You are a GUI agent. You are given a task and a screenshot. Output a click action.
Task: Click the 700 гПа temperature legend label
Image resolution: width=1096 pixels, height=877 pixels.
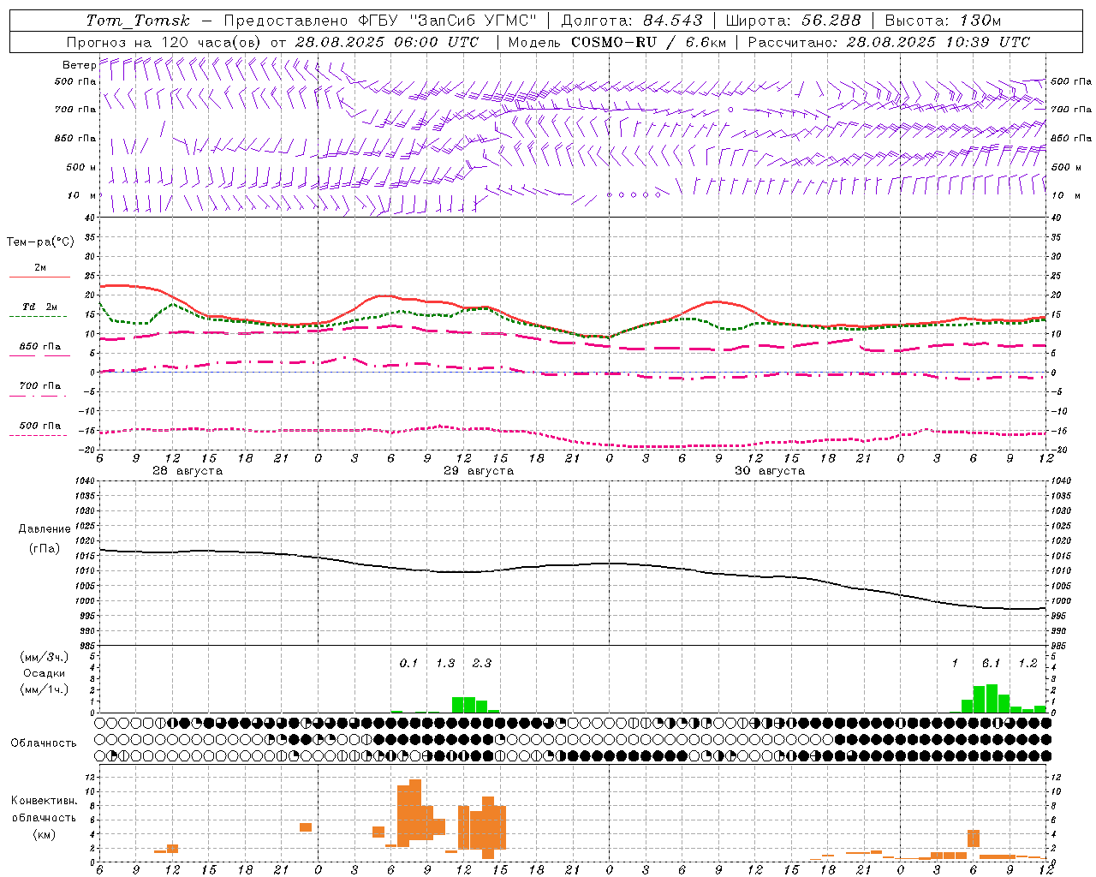(40, 385)
